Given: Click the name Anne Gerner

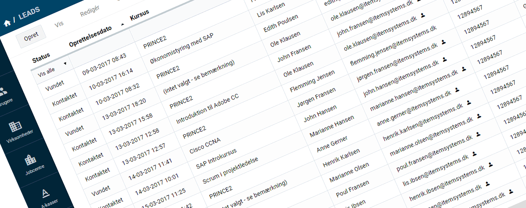Looking at the screenshot, I should coord(332,145).
